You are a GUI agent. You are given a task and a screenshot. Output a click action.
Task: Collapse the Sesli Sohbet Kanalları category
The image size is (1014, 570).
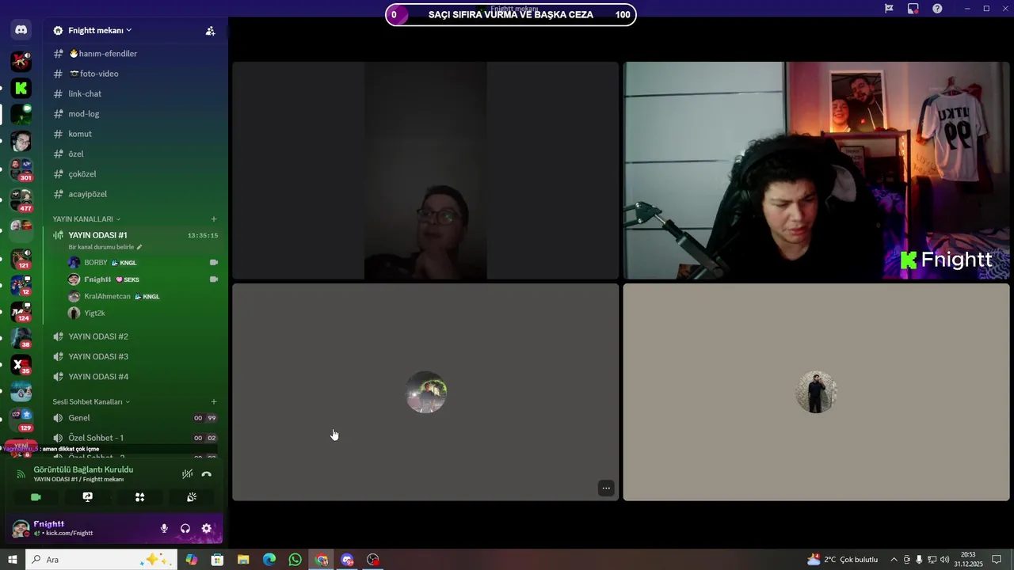pyautogui.click(x=91, y=401)
